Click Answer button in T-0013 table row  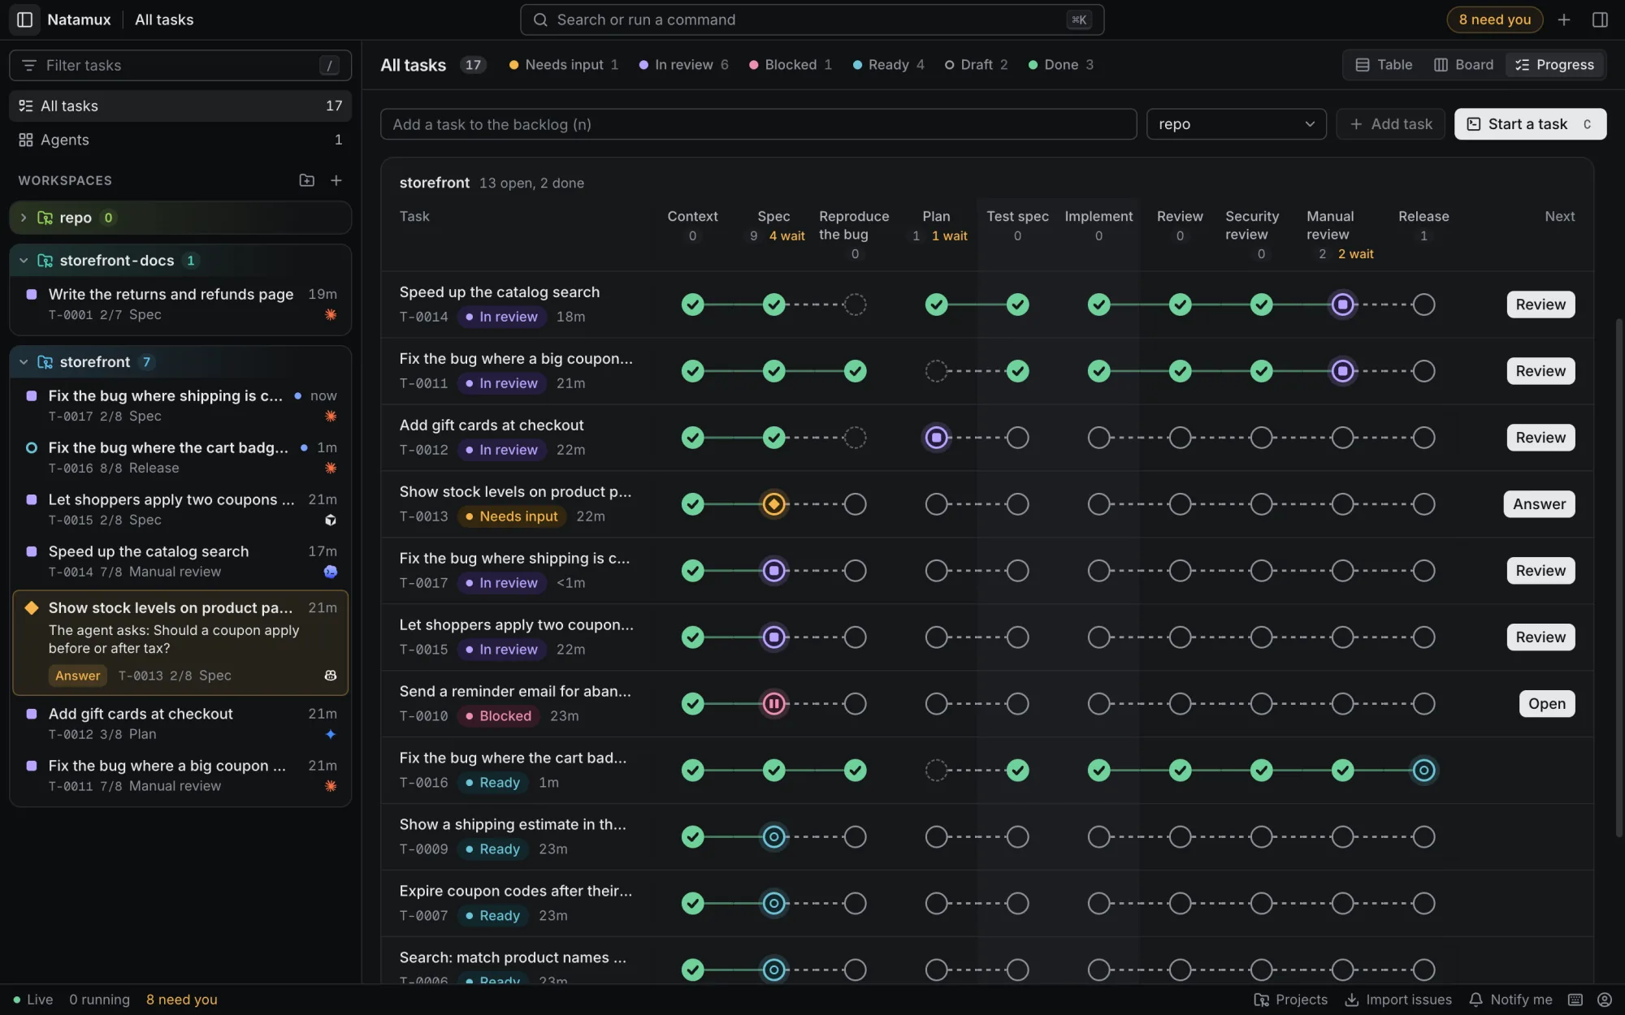tap(1539, 504)
